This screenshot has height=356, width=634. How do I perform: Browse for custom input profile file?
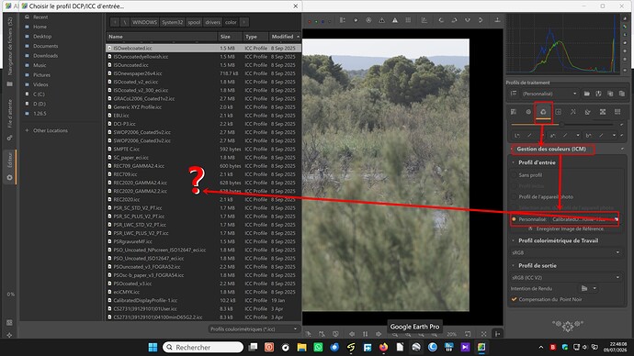click(617, 219)
